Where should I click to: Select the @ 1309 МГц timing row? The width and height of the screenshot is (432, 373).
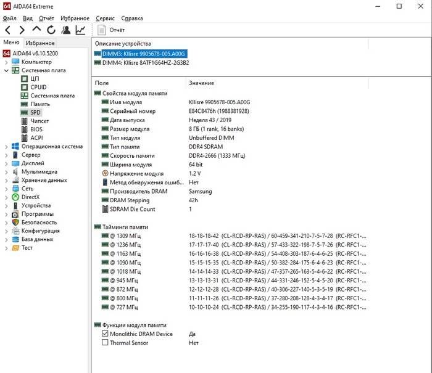(234, 236)
